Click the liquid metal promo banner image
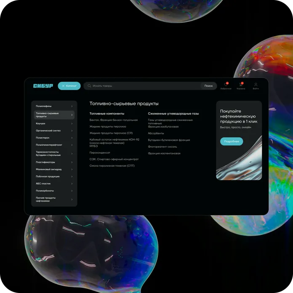This screenshot has width=293, height=293. point(239,159)
